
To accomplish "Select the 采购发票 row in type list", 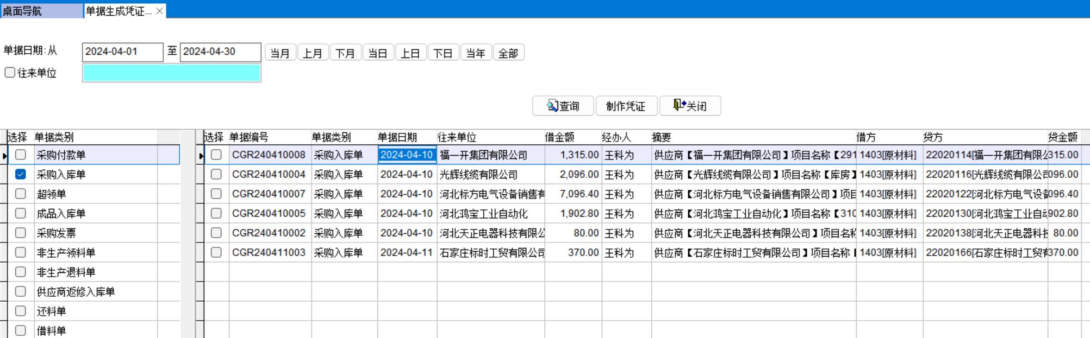I will click(x=56, y=233).
